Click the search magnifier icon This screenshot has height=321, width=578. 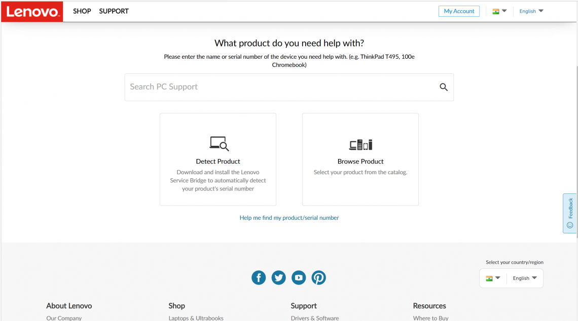[x=444, y=87]
